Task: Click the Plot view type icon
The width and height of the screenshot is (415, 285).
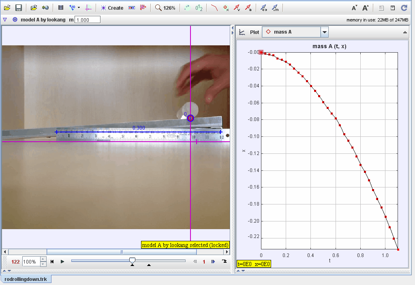Action: coord(242,32)
